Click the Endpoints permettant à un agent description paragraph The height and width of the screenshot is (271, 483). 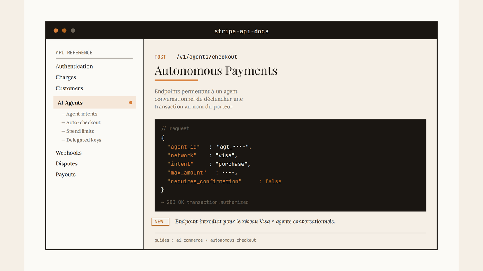(199, 99)
